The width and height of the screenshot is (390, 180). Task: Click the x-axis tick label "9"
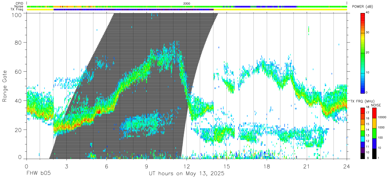coord(147,166)
